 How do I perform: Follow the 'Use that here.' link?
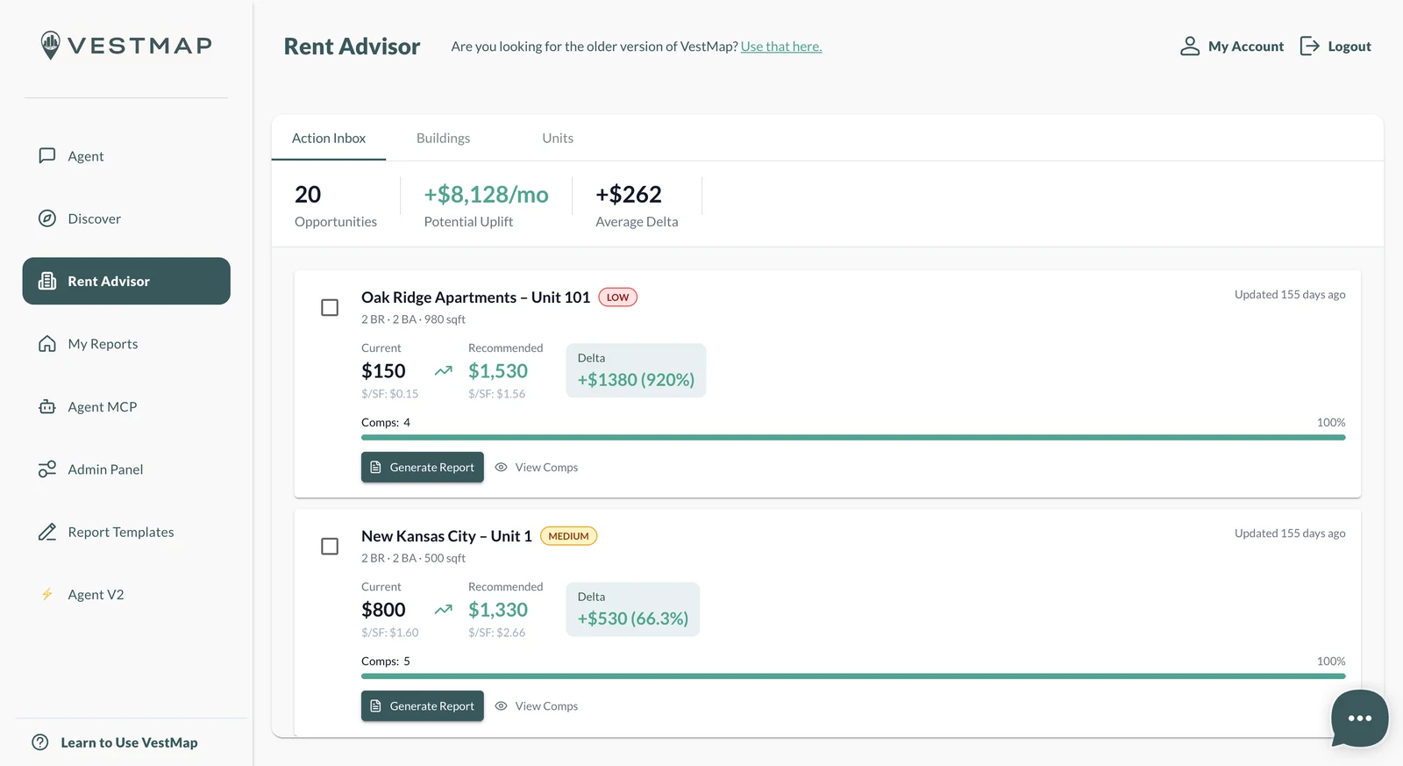pos(781,47)
